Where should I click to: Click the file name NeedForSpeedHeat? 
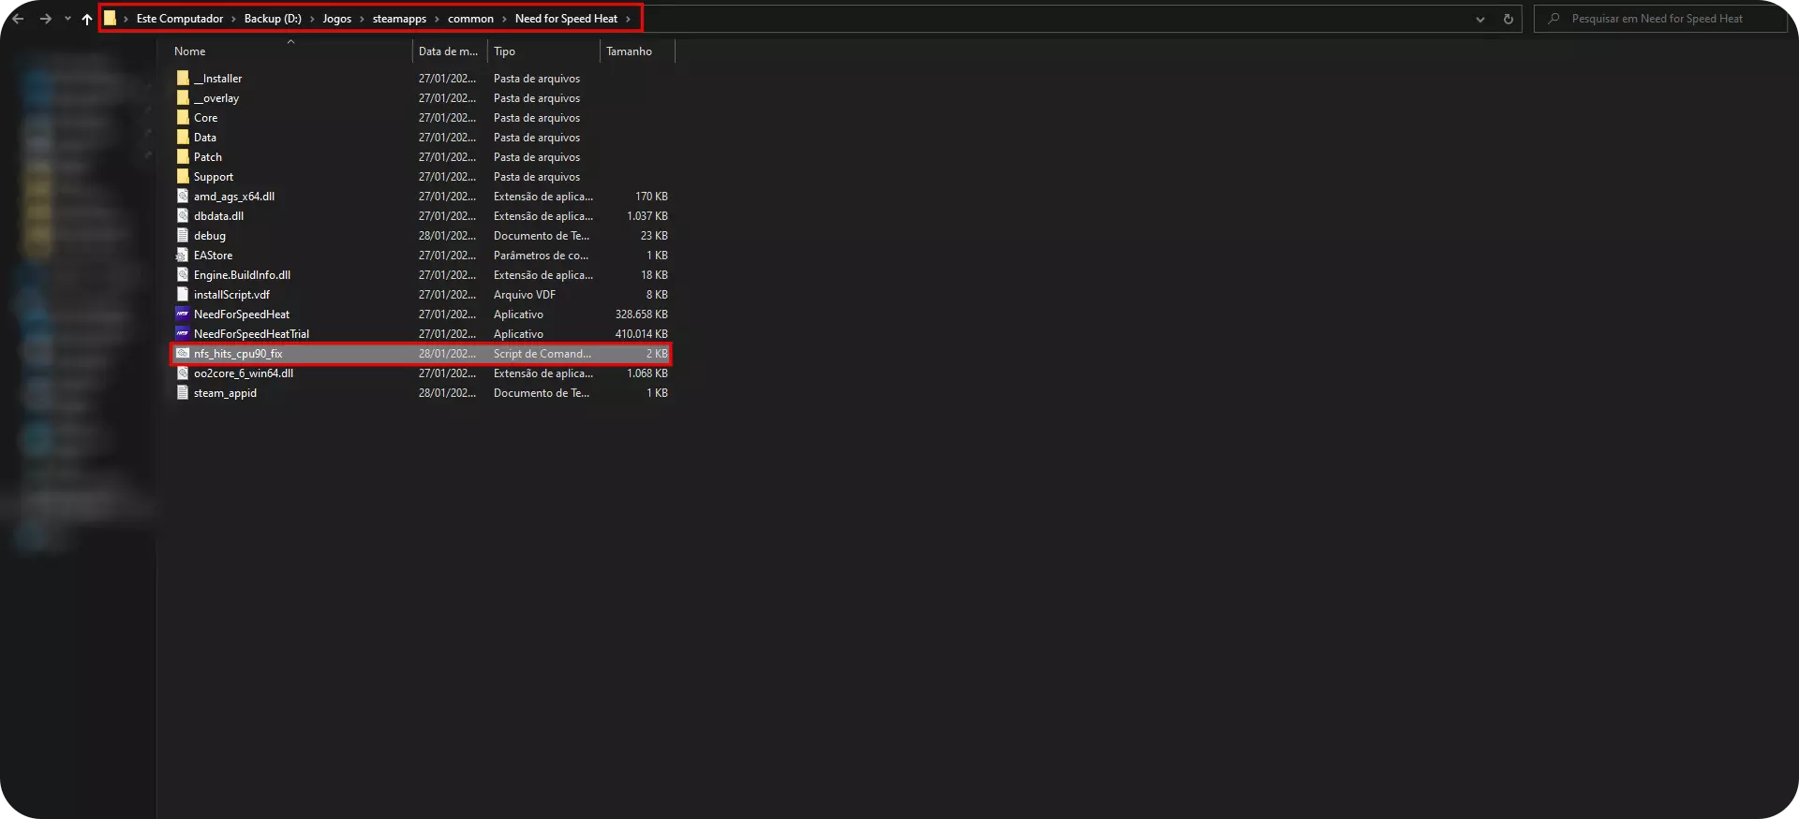[242, 314]
